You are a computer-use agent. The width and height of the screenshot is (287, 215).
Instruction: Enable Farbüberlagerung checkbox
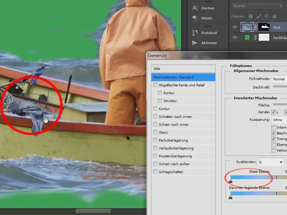155,140
